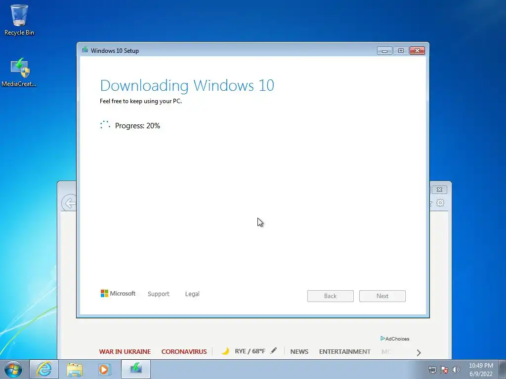Switch to the Windows 10 Setup taskbar button
The image size is (506, 379).
point(136,369)
